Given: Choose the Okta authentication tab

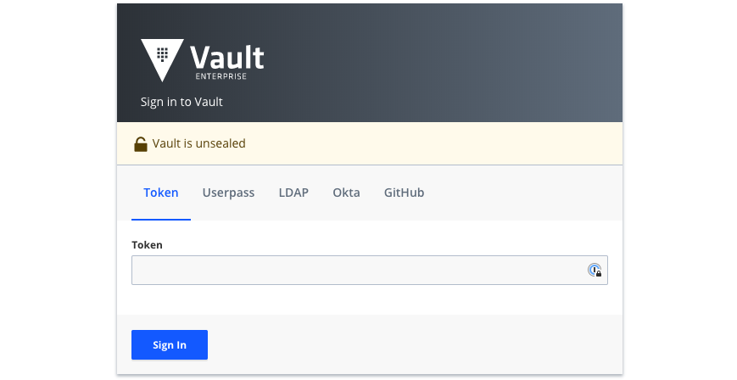Looking at the screenshot, I should [346, 193].
